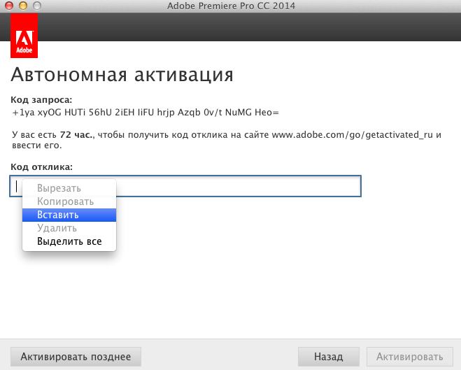Viewport: 461px width, 370px height.
Task: Click the www.adobe.com/go/getactivated_ru address text
Action: tap(352, 135)
